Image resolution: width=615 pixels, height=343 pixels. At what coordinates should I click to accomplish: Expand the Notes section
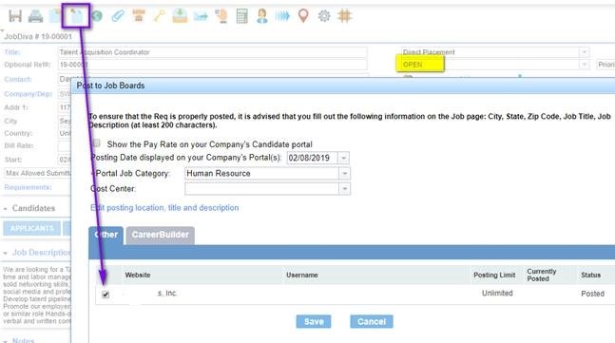5,341
